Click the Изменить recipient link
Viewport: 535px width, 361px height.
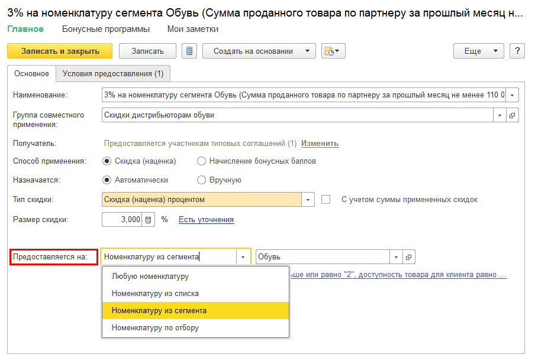(x=320, y=144)
